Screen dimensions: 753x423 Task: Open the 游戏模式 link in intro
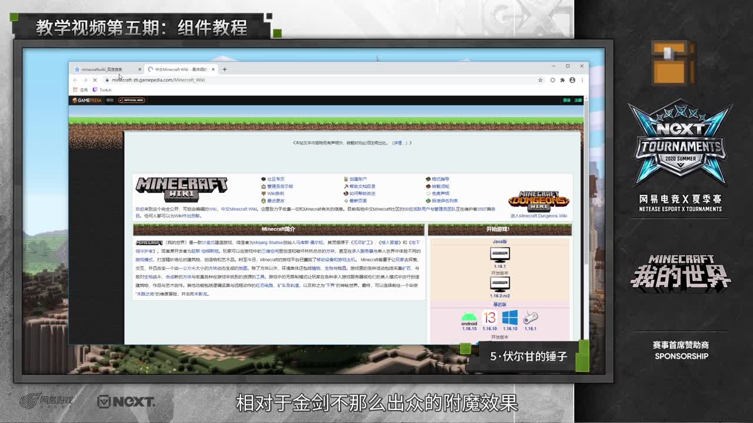143,260
